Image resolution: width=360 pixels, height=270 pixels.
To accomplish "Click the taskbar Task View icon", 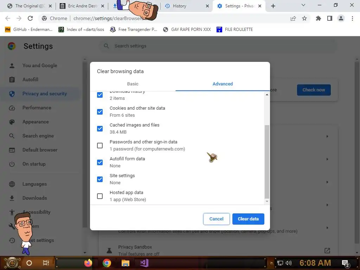I will pos(46,263).
